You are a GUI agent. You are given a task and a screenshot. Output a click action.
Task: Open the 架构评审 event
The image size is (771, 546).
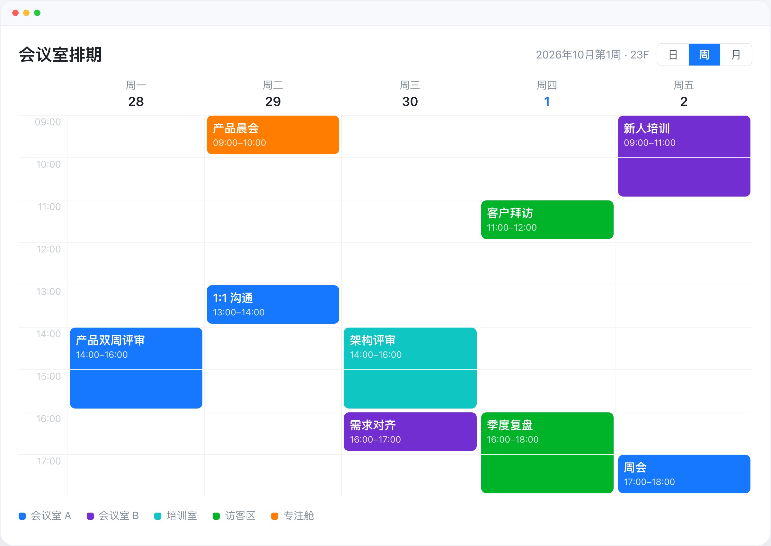click(x=410, y=368)
